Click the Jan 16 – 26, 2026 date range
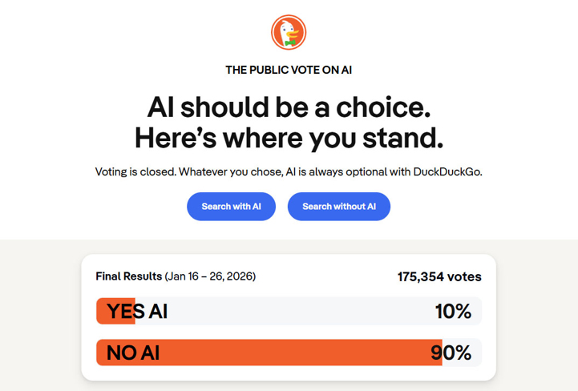The image size is (578, 391). (210, 276)
